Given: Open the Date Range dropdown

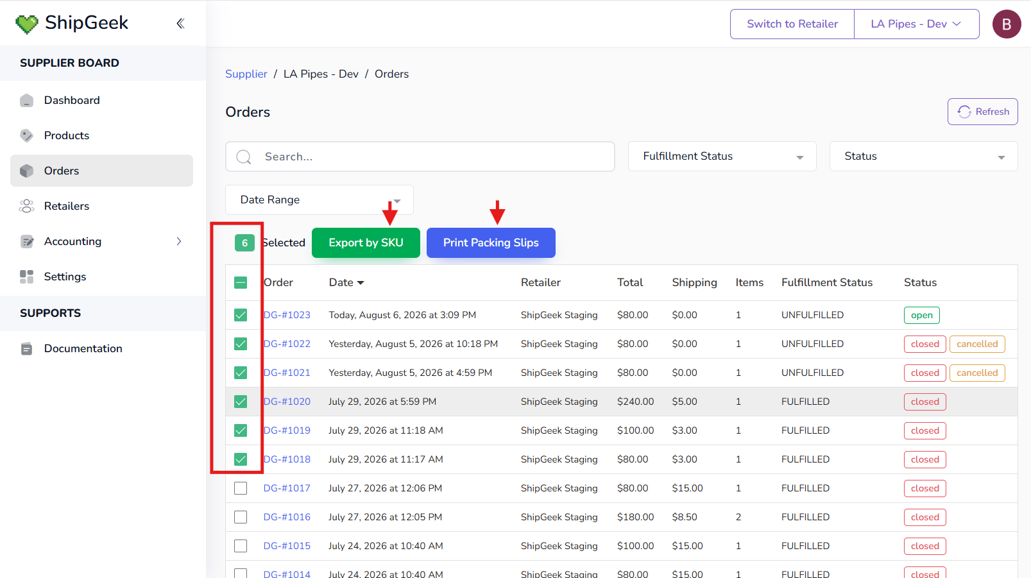Looking at the screenshot, I should [x=319, y=200].
